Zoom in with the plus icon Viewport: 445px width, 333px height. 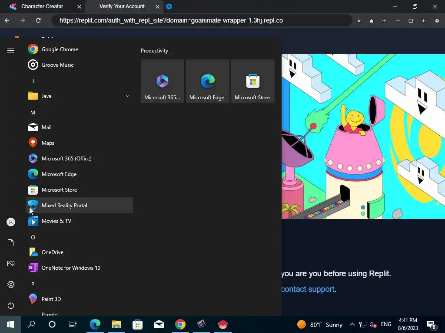pyautogui.click(x=384, y=21)
